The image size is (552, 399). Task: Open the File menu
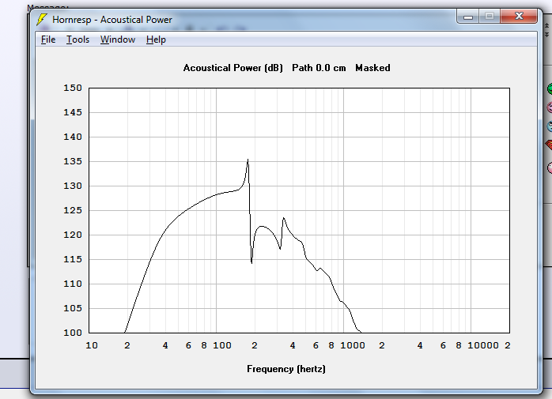[x=48, y=40]
